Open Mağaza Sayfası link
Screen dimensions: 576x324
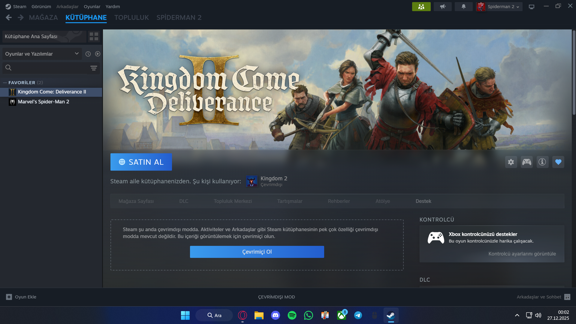[x=136, y=201]
